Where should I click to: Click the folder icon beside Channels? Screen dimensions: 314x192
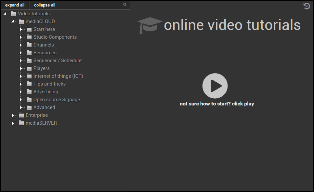pos(29,45)
